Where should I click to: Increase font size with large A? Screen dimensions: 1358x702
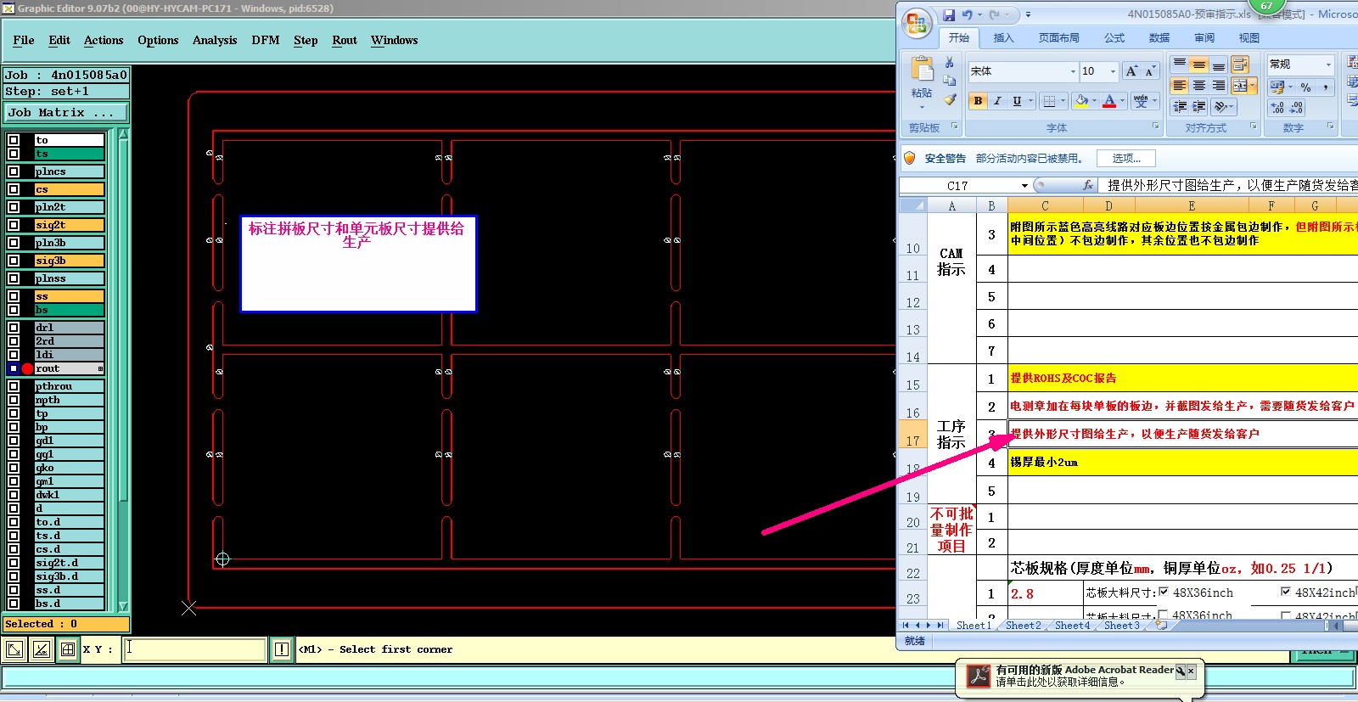tap(1131, 71)
